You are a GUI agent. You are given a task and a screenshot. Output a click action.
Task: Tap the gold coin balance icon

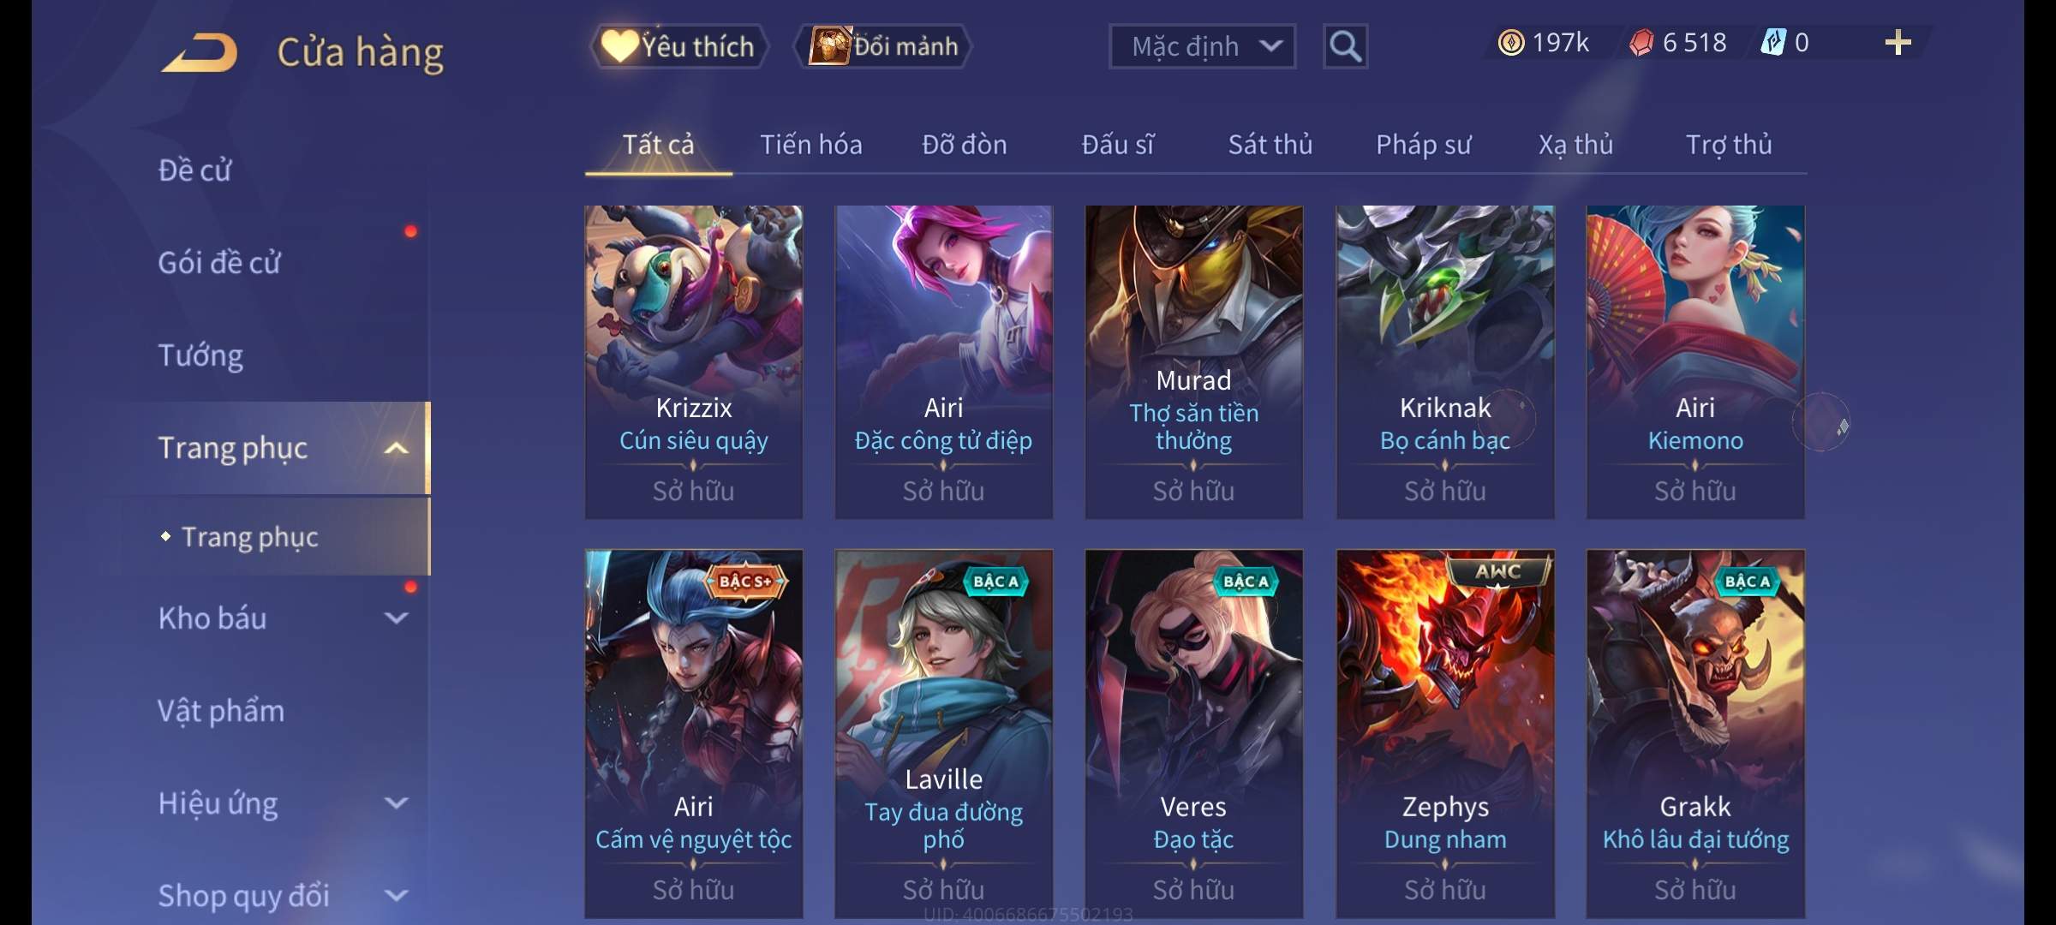(1511, 43)
